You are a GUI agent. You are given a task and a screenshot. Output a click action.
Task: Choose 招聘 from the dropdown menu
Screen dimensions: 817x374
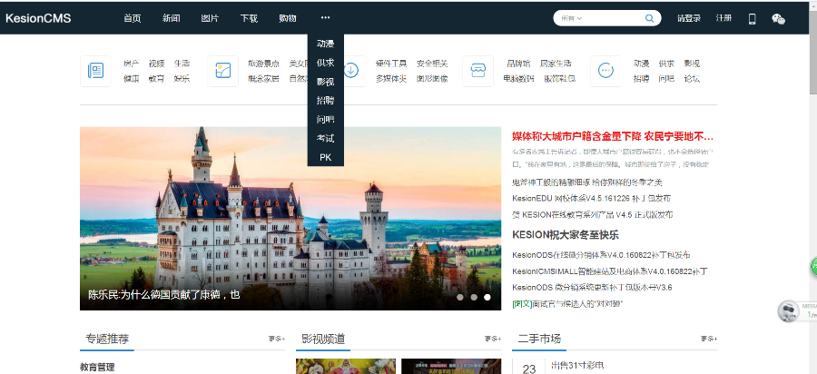(x=325, y=100)
